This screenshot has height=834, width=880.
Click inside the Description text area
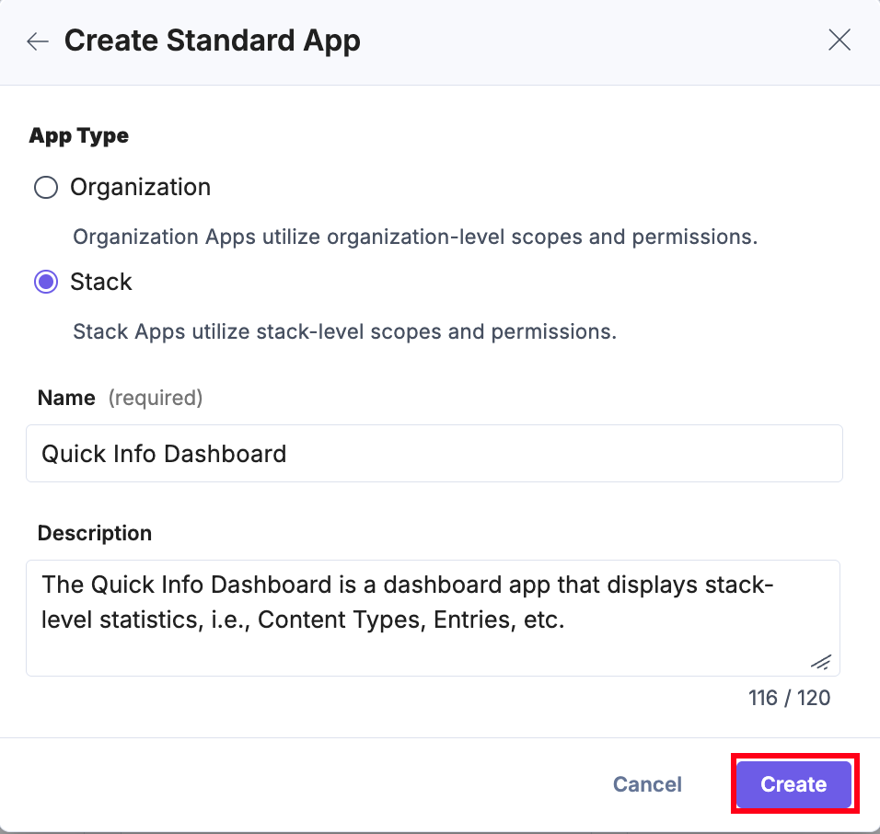433,608
